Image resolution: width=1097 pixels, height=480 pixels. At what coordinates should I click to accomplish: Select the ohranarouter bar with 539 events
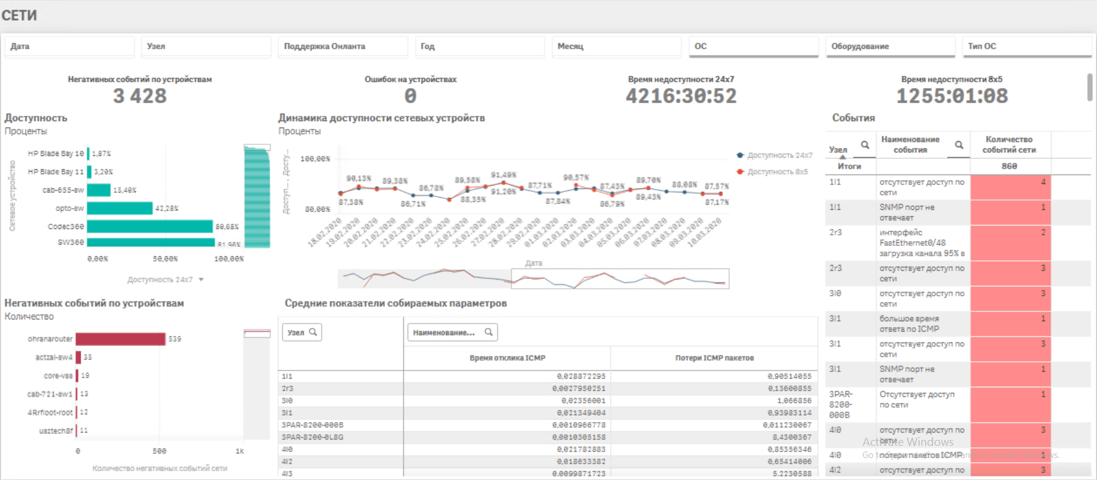120,339
